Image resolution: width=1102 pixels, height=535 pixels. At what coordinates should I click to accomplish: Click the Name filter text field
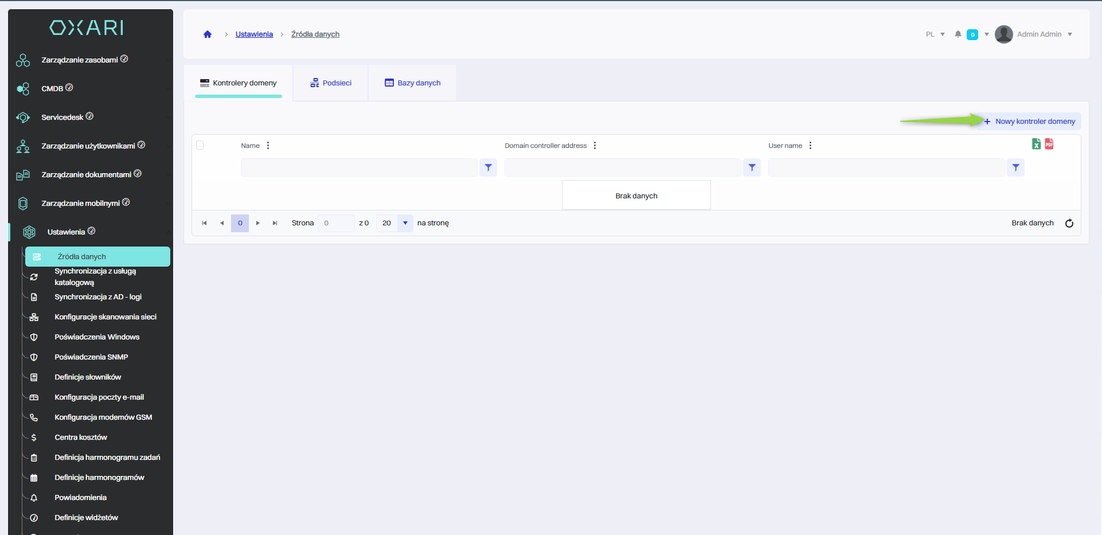click(359, 167)
